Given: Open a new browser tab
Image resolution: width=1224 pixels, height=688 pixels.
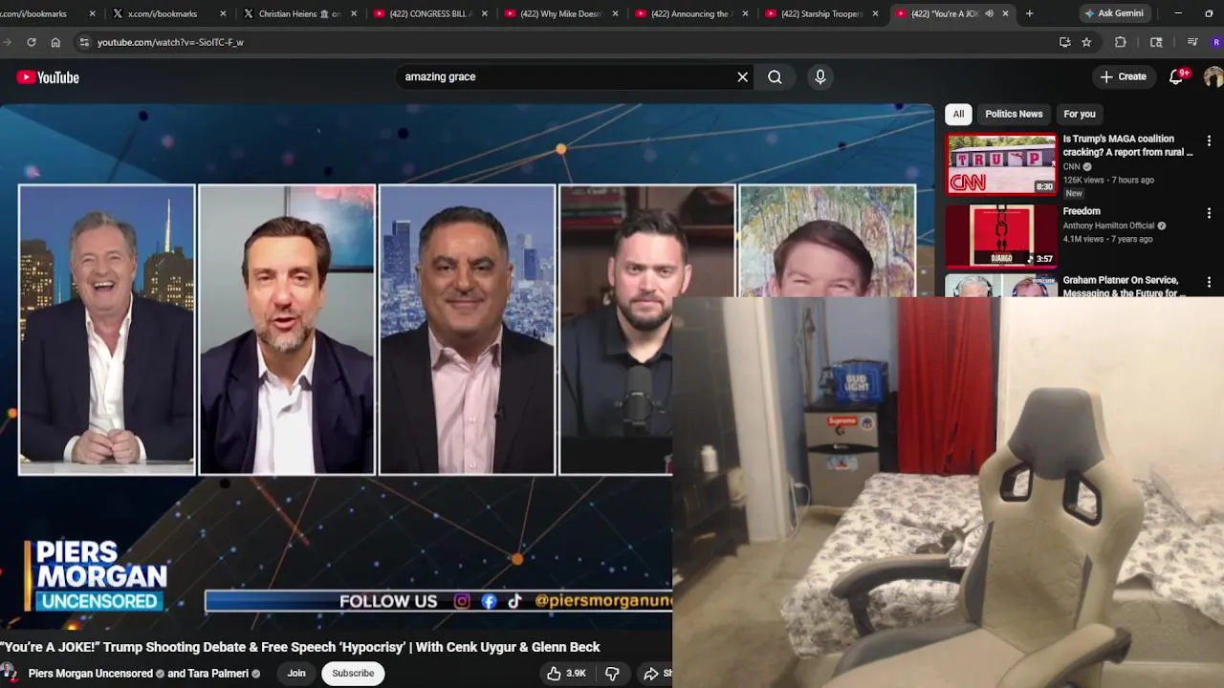Looking at the screenshot, I should pos(1029,13).
